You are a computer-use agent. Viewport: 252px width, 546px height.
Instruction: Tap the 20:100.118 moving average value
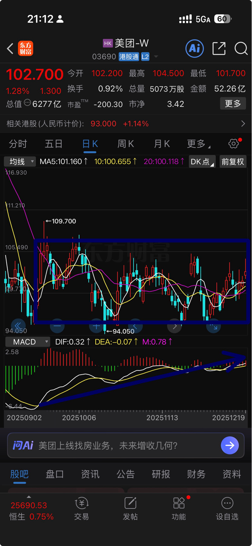tap(164, 161)
